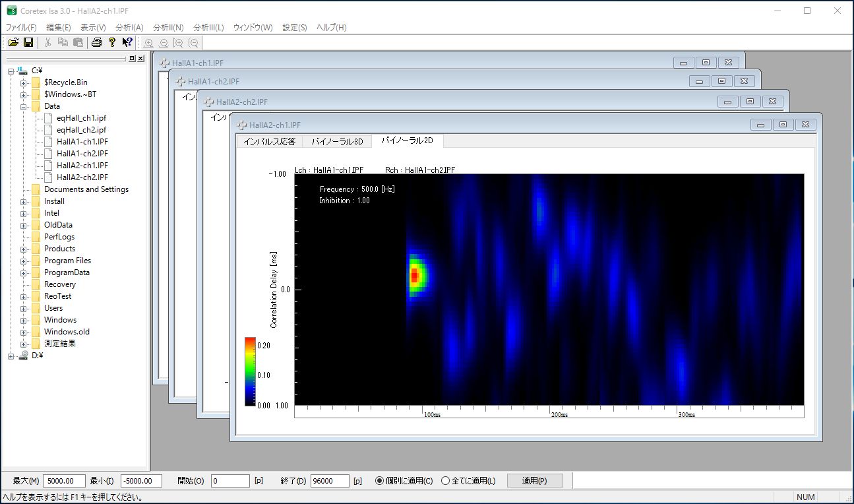Click zoom-out magnifier with bar underneath
This screenshot has height=504, width=854.
pos(164,43)
